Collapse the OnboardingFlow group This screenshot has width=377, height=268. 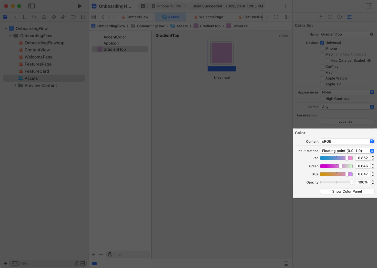tap(11, 36)
